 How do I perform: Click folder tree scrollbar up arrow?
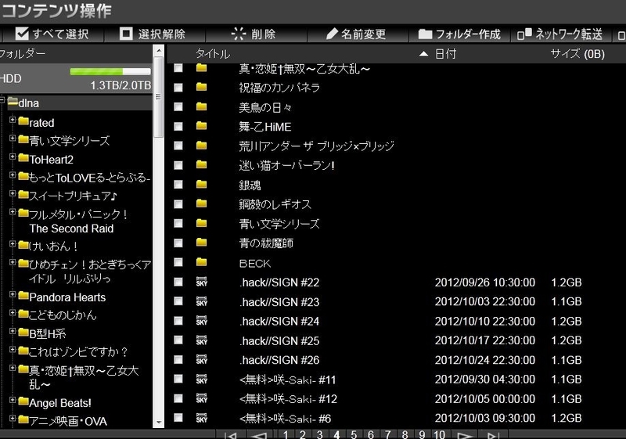(159, 50)
